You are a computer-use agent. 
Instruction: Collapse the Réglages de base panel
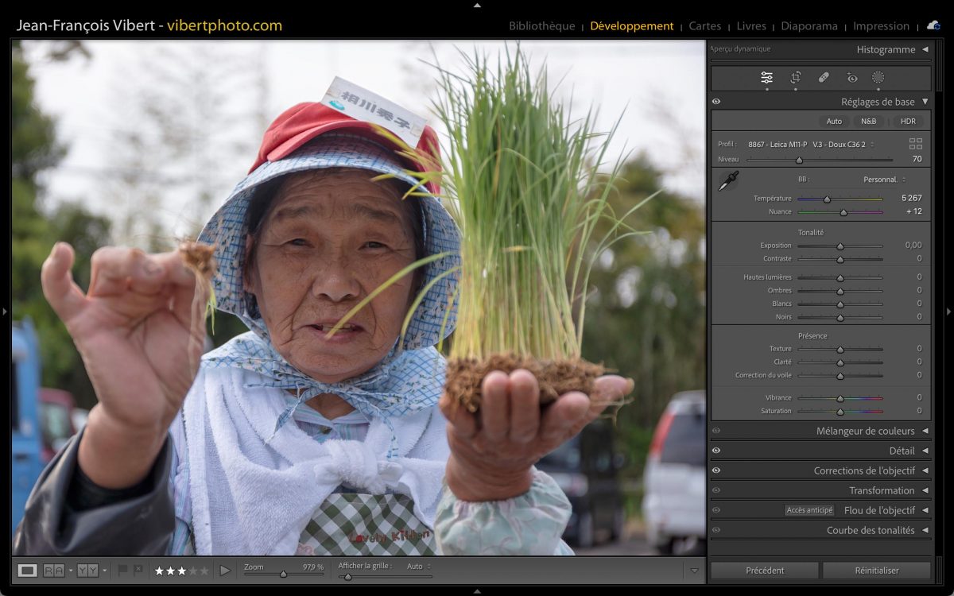(x=925, y=102)
